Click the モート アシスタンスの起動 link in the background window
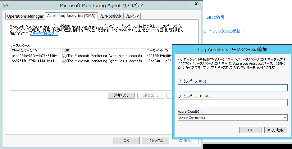The height and width of the screenshot is (149, 292). tap(222, 31)
